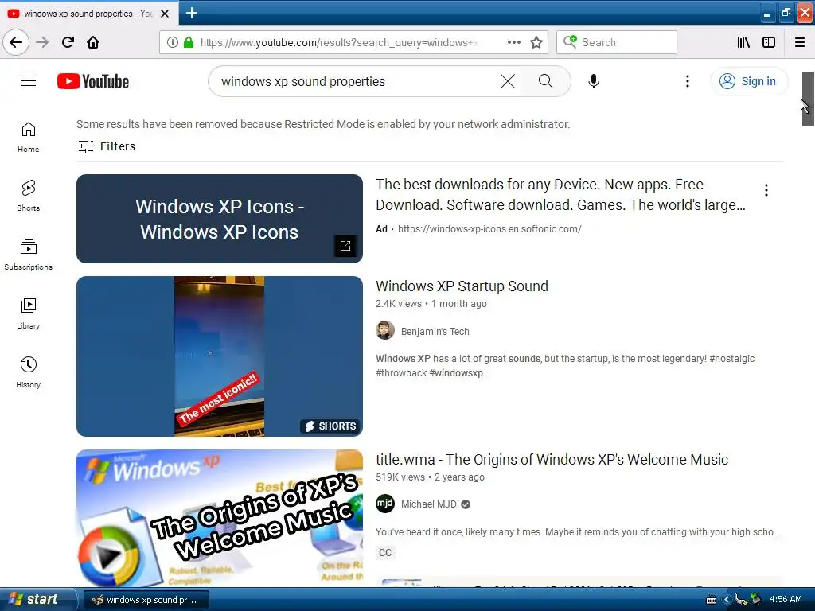This screenshot has height=611, width=815.
Task: Open the Firefox hamburger menu
Action: [800, 42]
